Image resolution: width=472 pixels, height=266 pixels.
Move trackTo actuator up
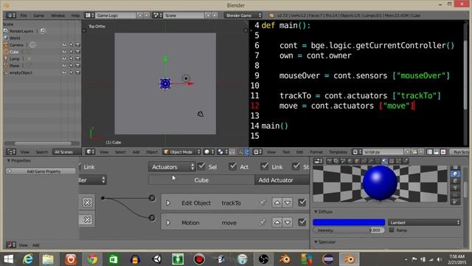(277, 202)
